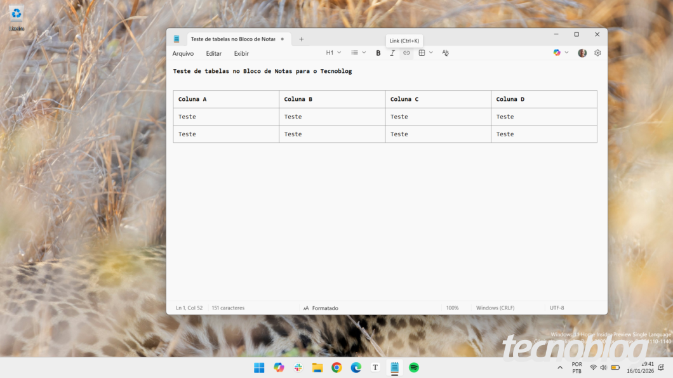Screen dimensions: 673x378
Task: Click the user account avatar
Action: click(x=582, y=53)
